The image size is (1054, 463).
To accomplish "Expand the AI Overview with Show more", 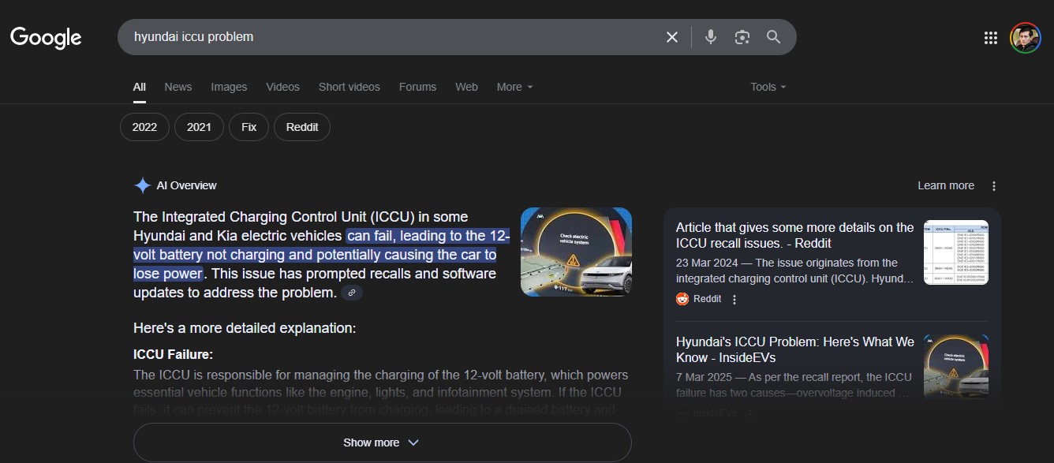I will [x=382, y=442].
